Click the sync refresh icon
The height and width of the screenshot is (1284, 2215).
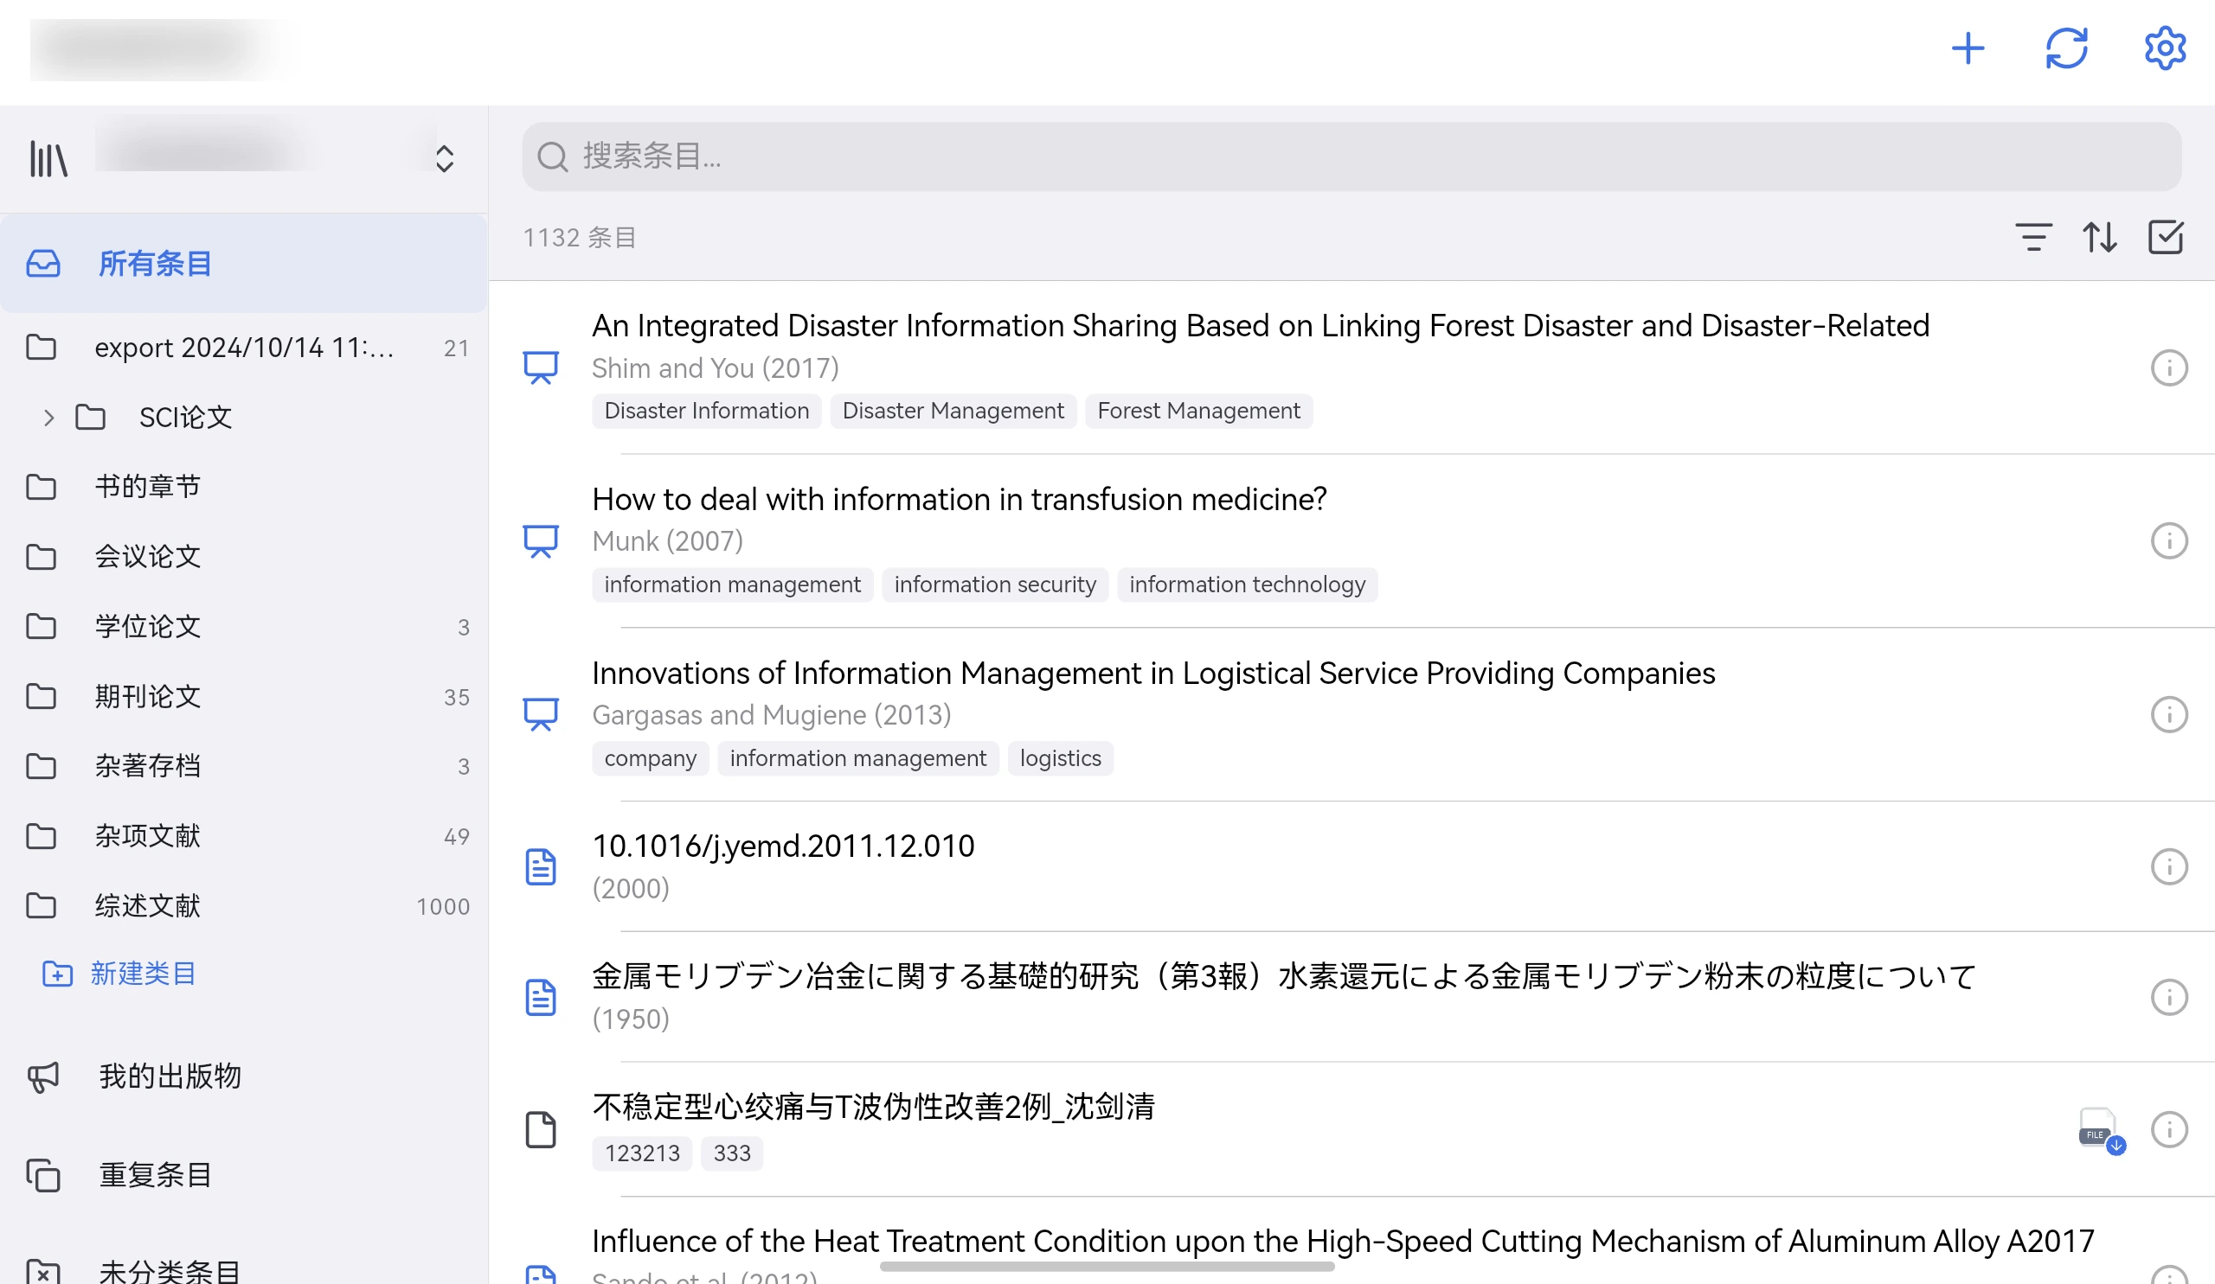click(2065, 48)
